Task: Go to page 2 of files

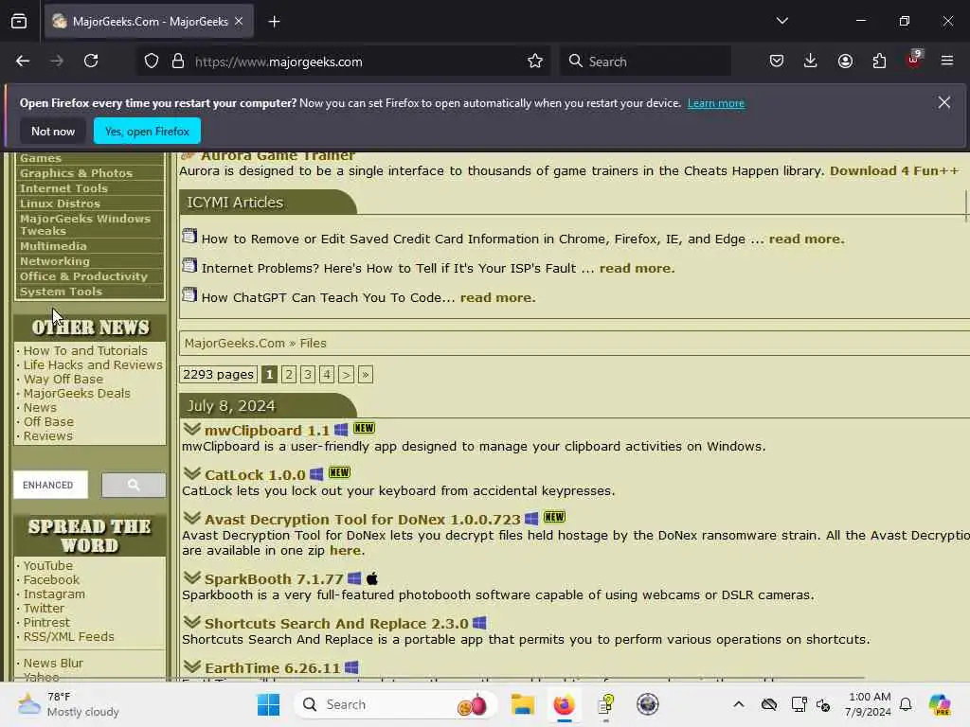Action: coord(288,375)
